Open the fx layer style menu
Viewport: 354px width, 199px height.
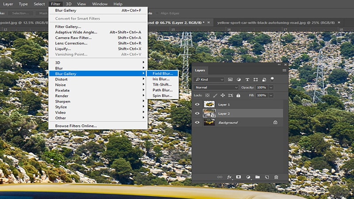click(229, 177)
